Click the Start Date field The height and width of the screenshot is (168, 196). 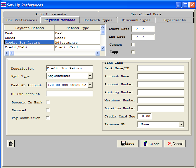click(143, 29)
